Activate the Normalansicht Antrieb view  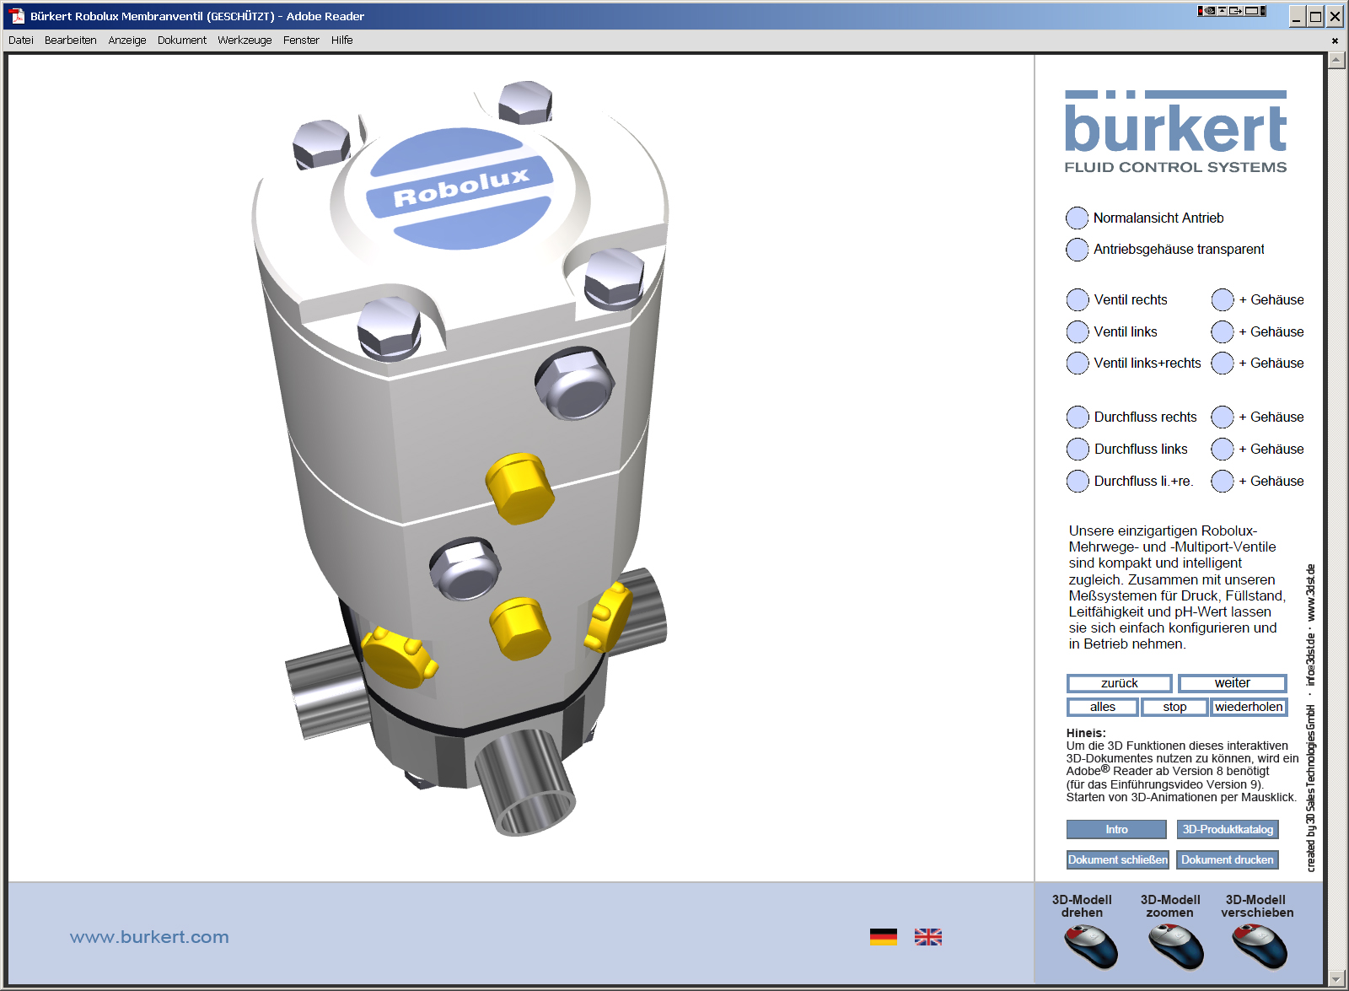[x=1077, y=218]
